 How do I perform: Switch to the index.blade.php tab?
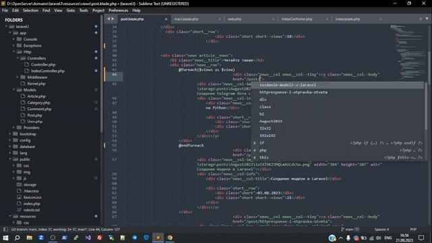point(348,19)
